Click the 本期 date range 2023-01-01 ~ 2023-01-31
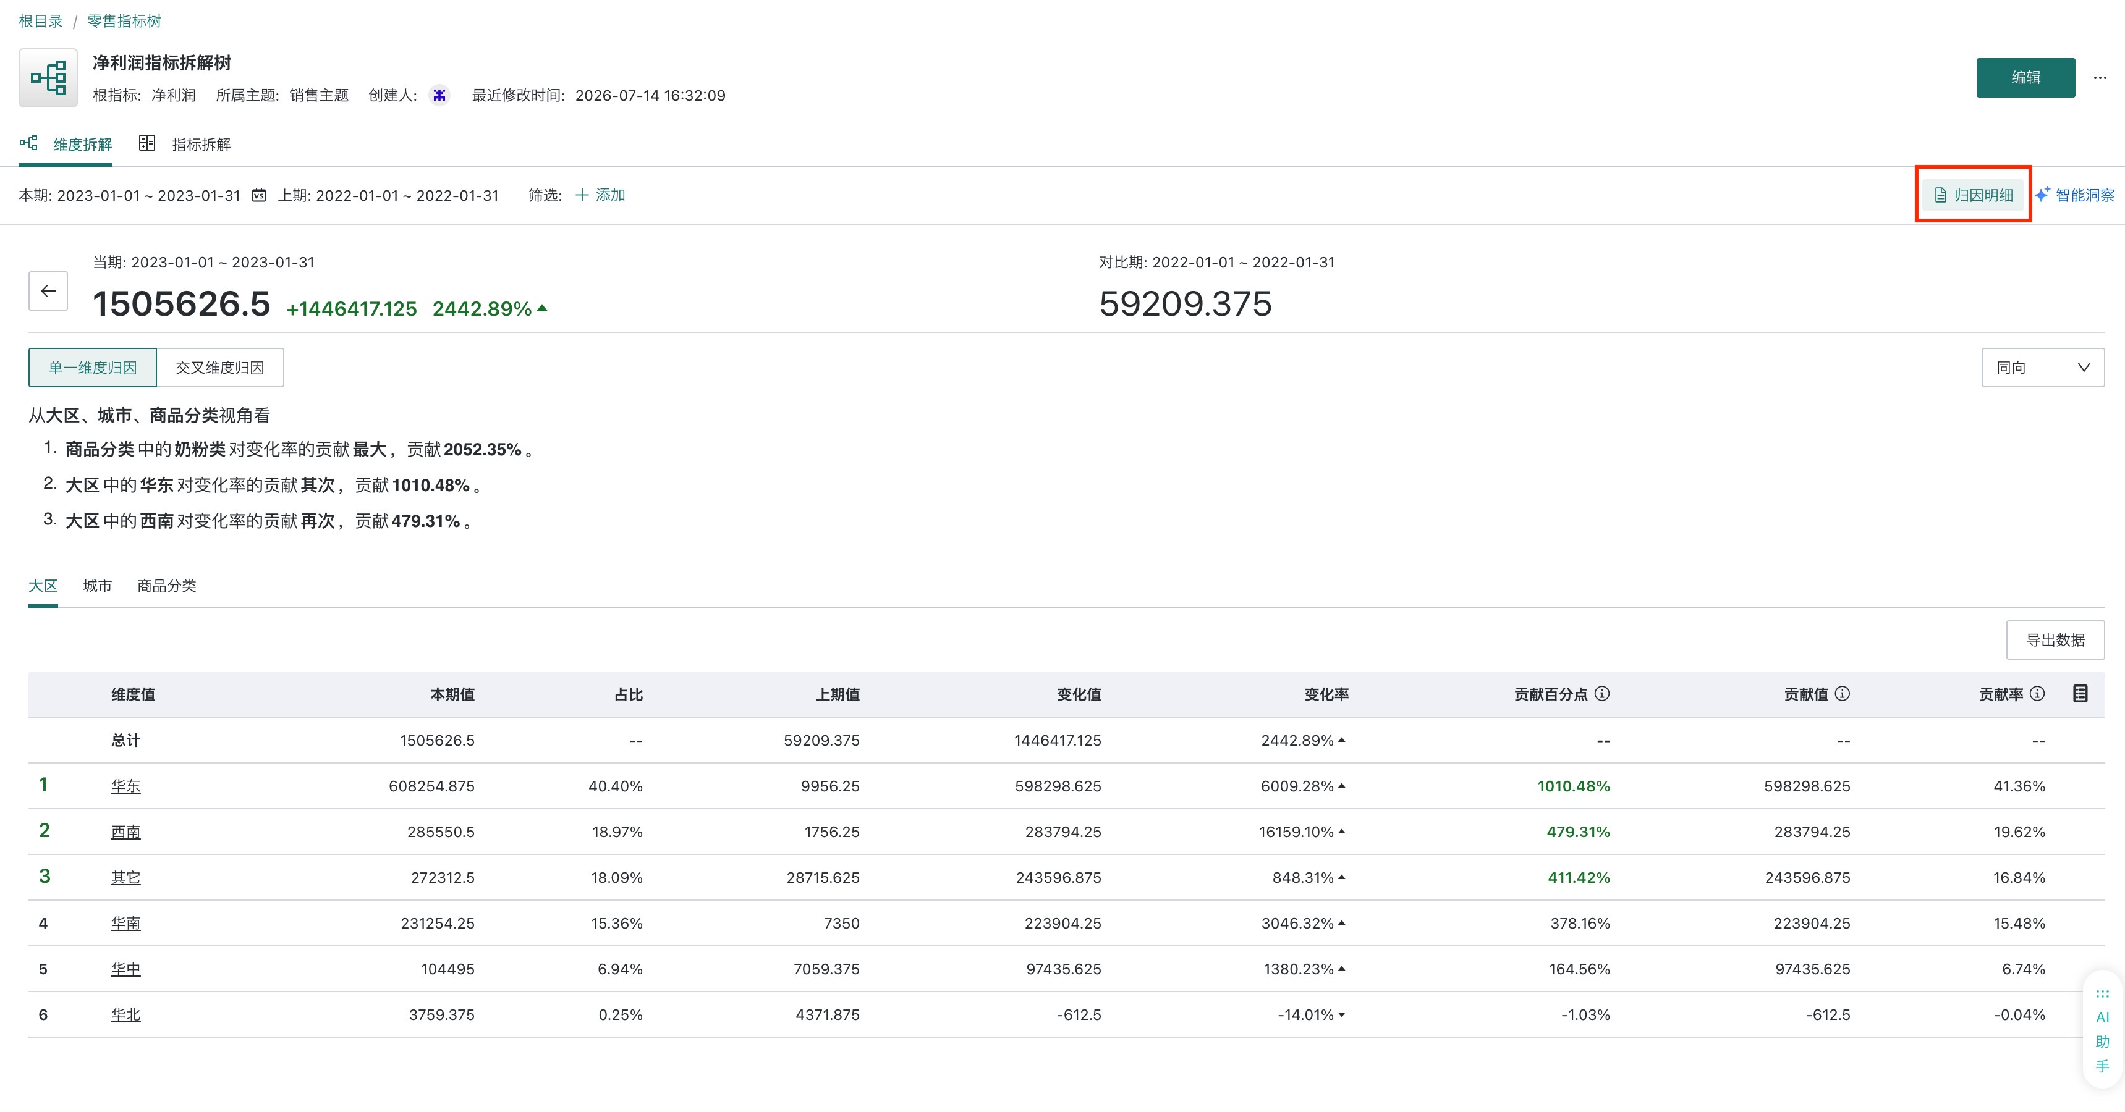 coord(148,195)
